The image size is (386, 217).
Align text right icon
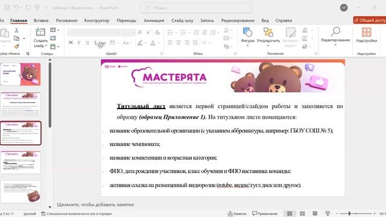187,43
